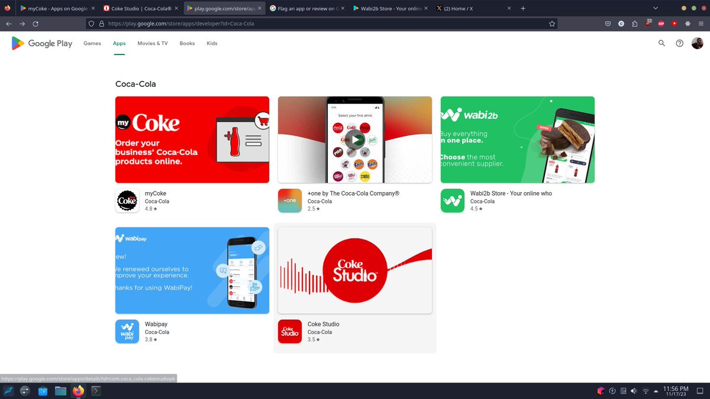The image size is (710, 399).
Task: Click the myCoke app icon
Action: tap(127, 201)
